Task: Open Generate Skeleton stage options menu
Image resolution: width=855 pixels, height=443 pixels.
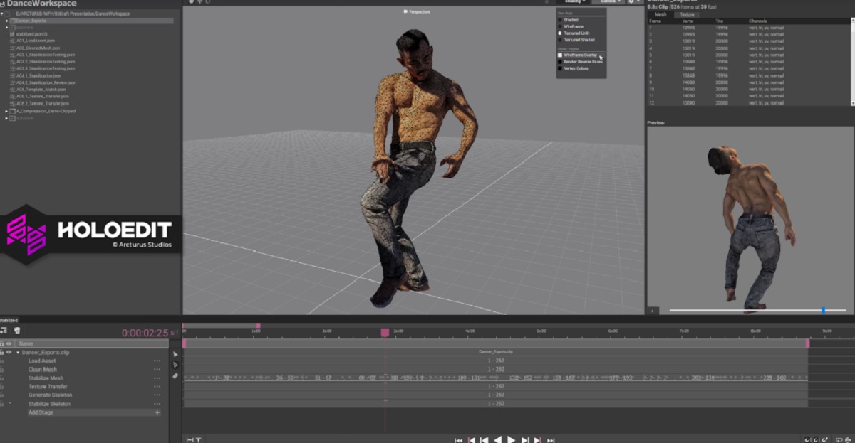Action: pos(157,395)
